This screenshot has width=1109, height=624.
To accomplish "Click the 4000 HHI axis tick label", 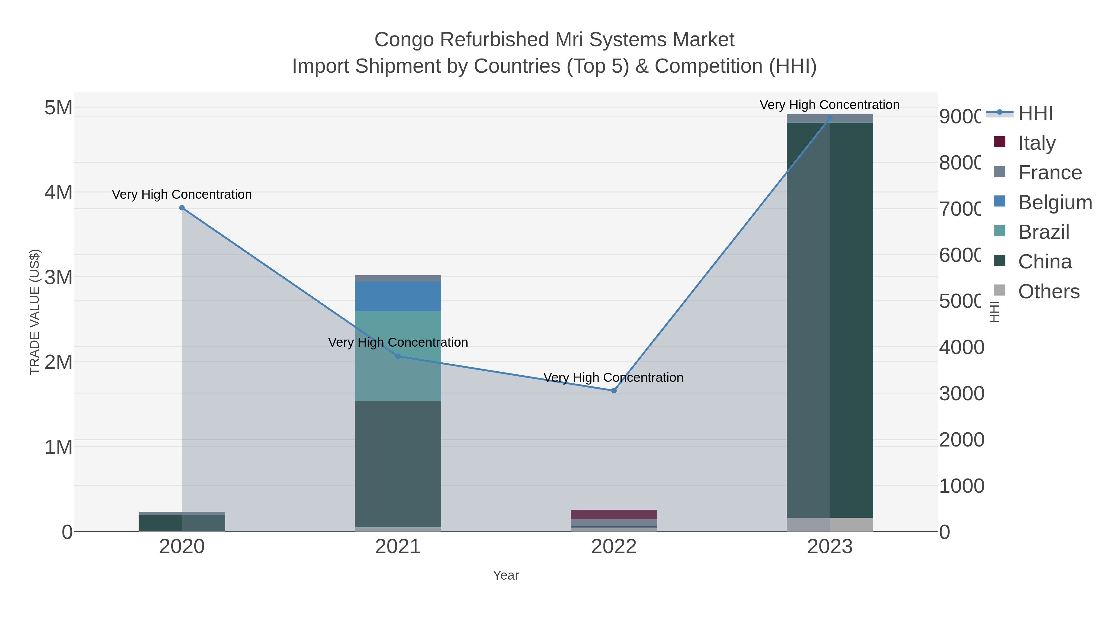I will pos(961,347).
